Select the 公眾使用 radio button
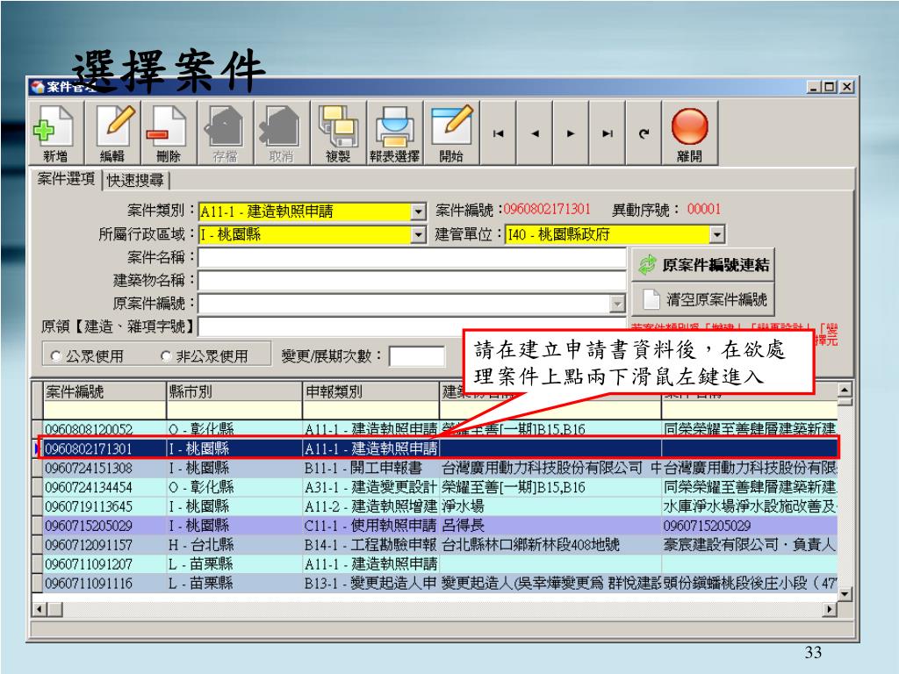This screenshot has height=674, width=899. pyautogui.click(x=56, y=356)
